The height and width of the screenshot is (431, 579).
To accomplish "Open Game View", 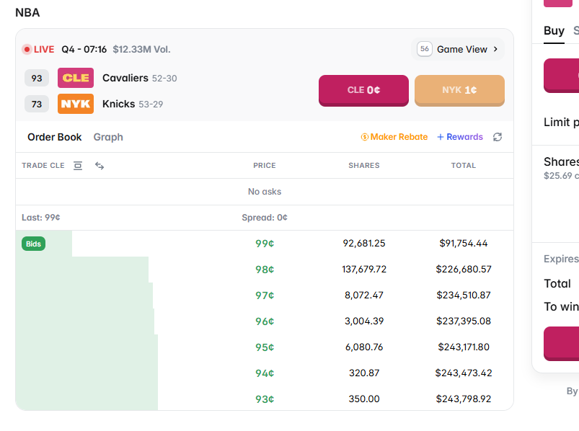I will 458,49.
